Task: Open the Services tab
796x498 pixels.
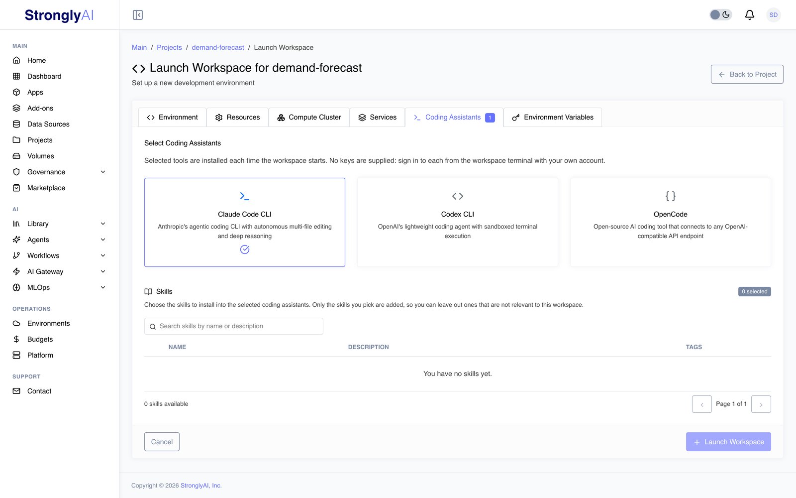Action: pyautogui.click(x=377, y=118)
